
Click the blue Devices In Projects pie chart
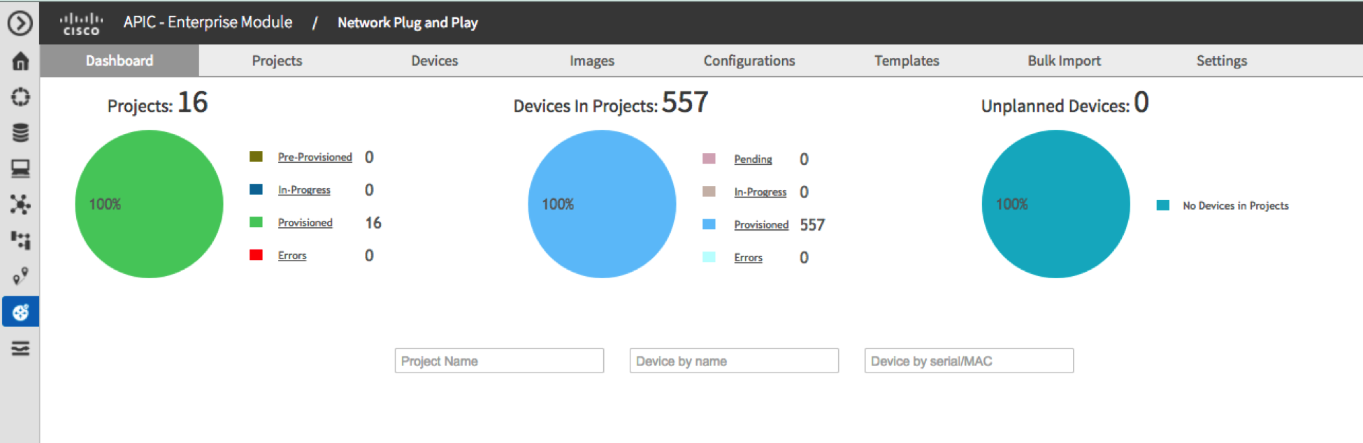pos(602,204)
